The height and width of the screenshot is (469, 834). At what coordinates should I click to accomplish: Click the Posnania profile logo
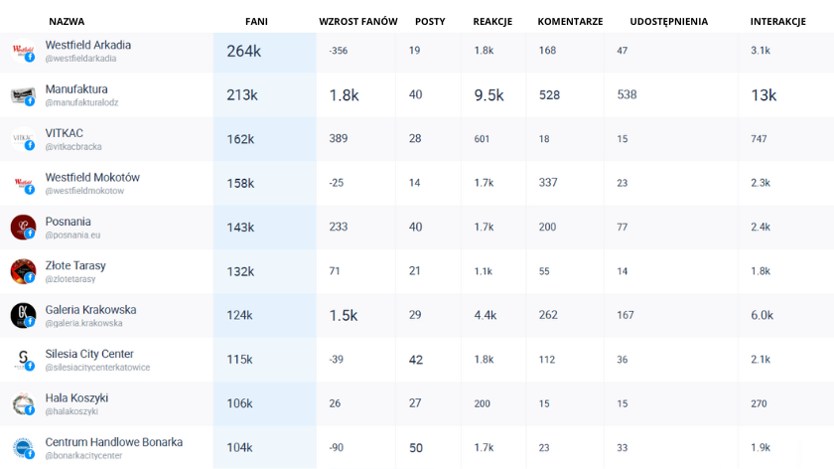23,228
